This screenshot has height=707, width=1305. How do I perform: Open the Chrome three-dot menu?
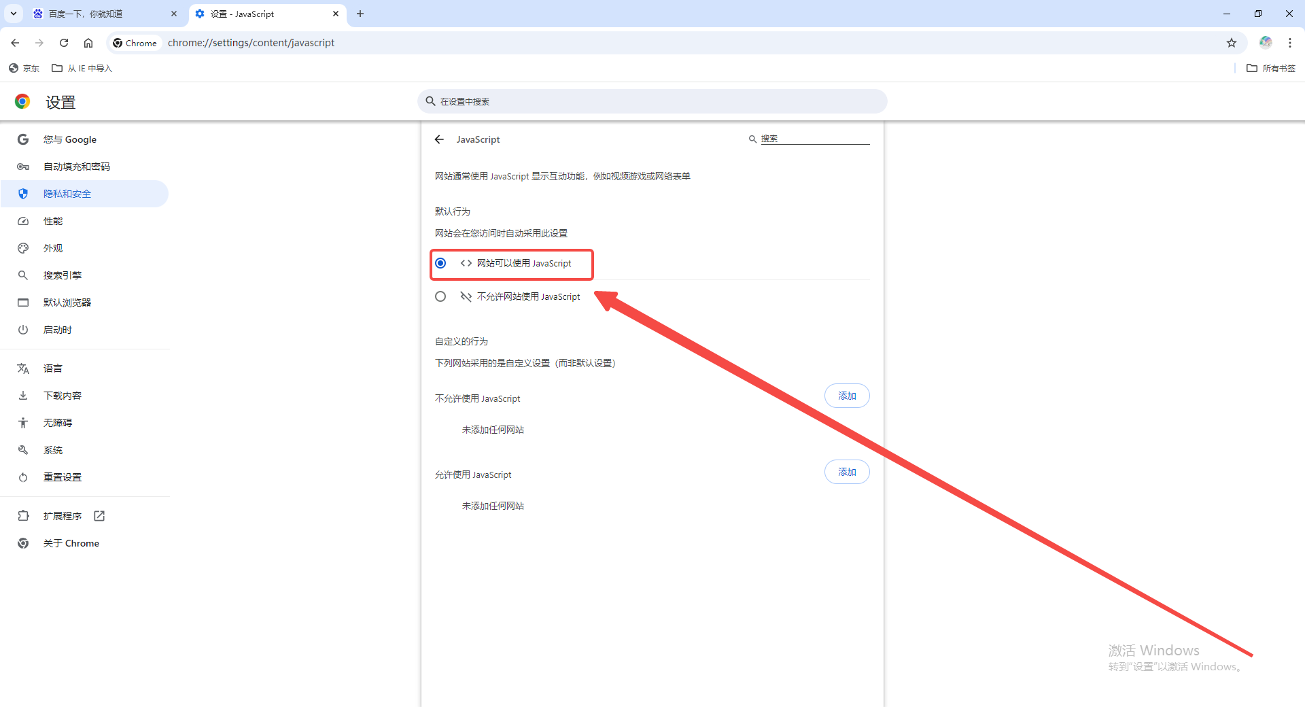(1290, 43)
